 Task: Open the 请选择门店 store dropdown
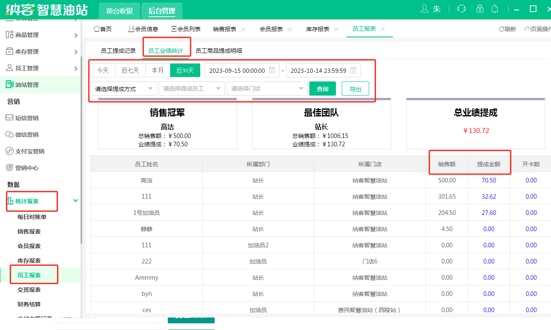pos(267,89)
